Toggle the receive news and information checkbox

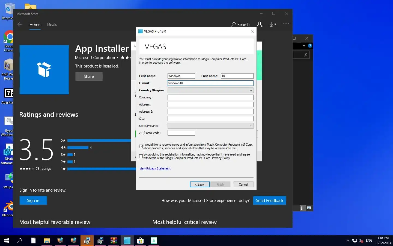(141, 147)
